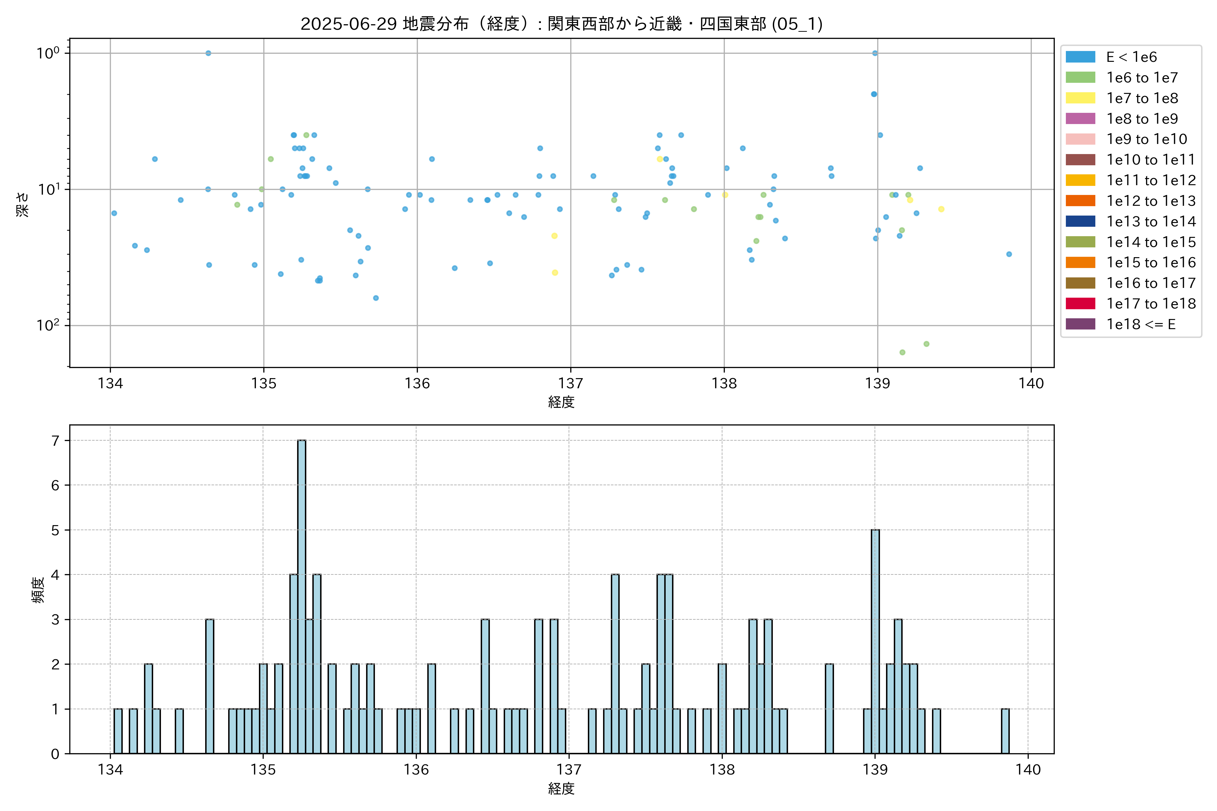Screen dimensions: 1217x811
Task: Click the '1e10 to 1e11' legend text label
Action: (1151, 160)
